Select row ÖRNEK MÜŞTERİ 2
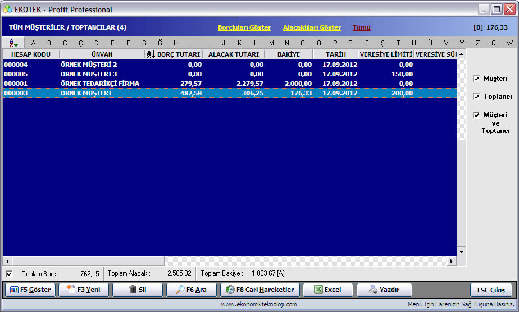This screenshot has height=312, width=519. tap(230, 65)
